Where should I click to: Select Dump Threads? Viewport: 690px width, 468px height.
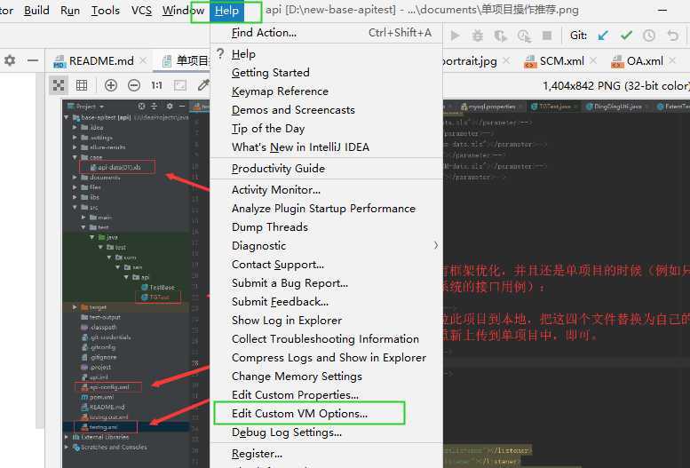click(x=327, y=227)
